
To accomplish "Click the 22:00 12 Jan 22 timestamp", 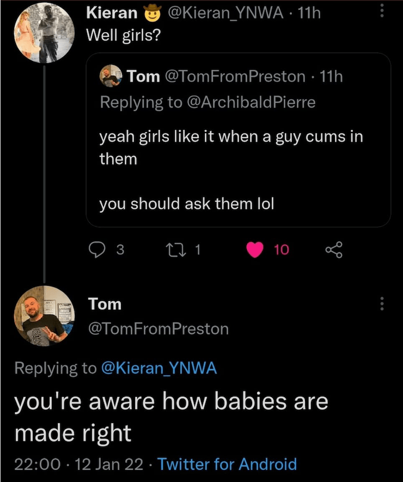I will (x=78, y=464).
